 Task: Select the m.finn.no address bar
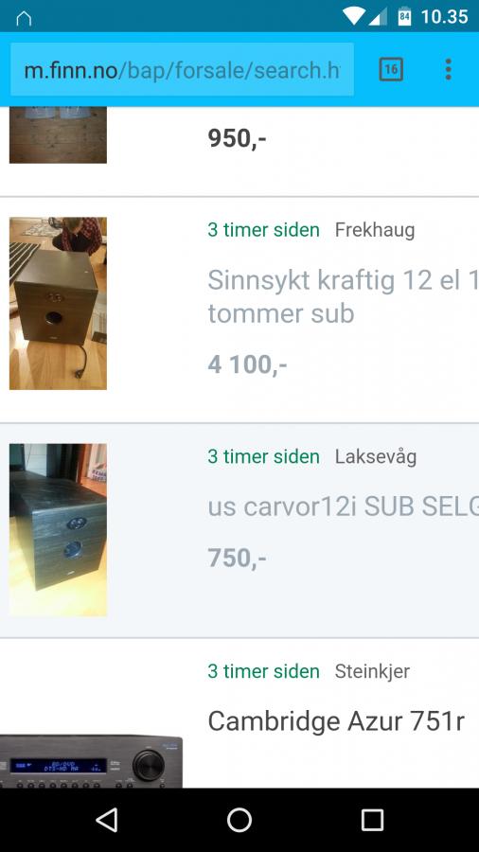[x=182, y=69]
